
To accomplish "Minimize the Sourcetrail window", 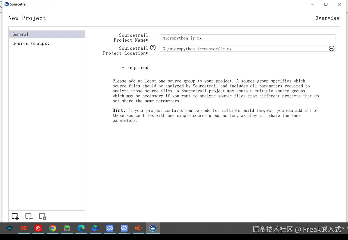I will (313, 4).
